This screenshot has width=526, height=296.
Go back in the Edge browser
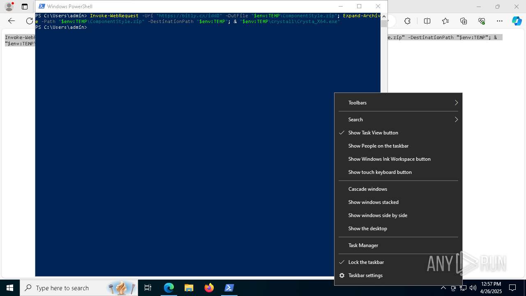pyautogui.click(x=12, y=21)
